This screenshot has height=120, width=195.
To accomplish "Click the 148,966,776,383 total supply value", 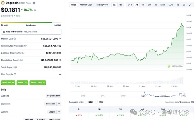I will pos(52,67).
